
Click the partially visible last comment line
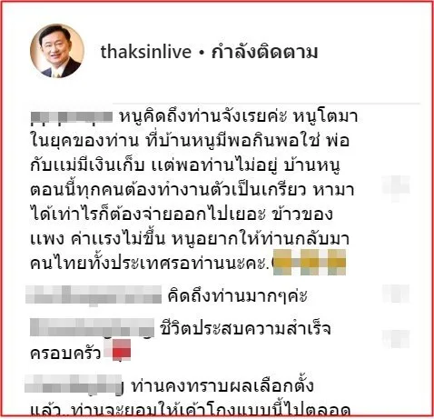(x=191, y=410)
